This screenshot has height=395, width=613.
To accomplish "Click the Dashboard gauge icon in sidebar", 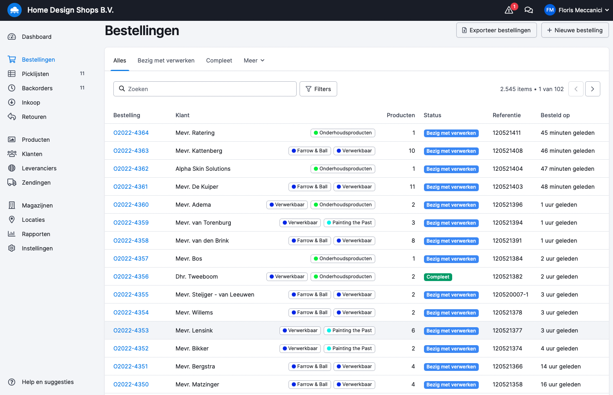I will point(12,37).
